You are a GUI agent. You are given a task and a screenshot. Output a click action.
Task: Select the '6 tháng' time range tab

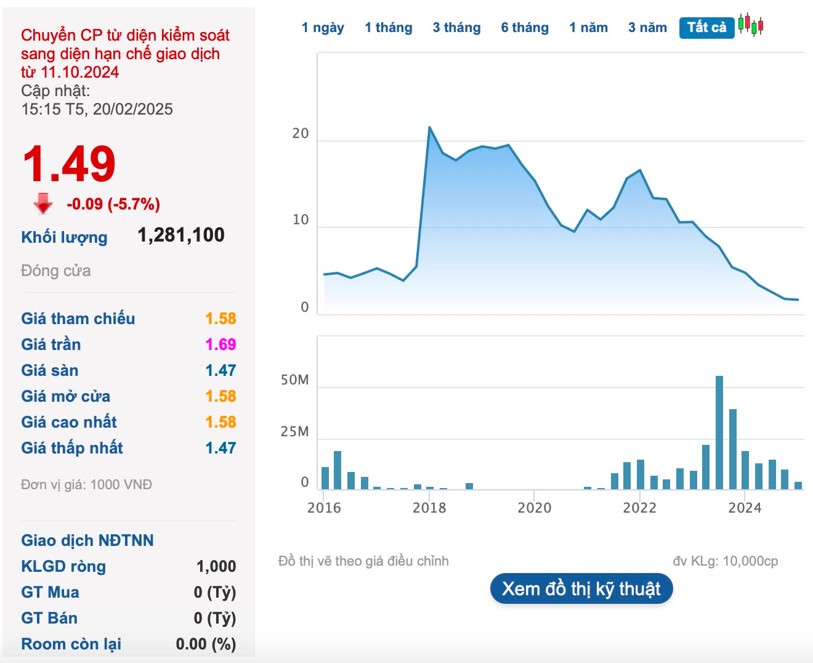coord(525,28)
